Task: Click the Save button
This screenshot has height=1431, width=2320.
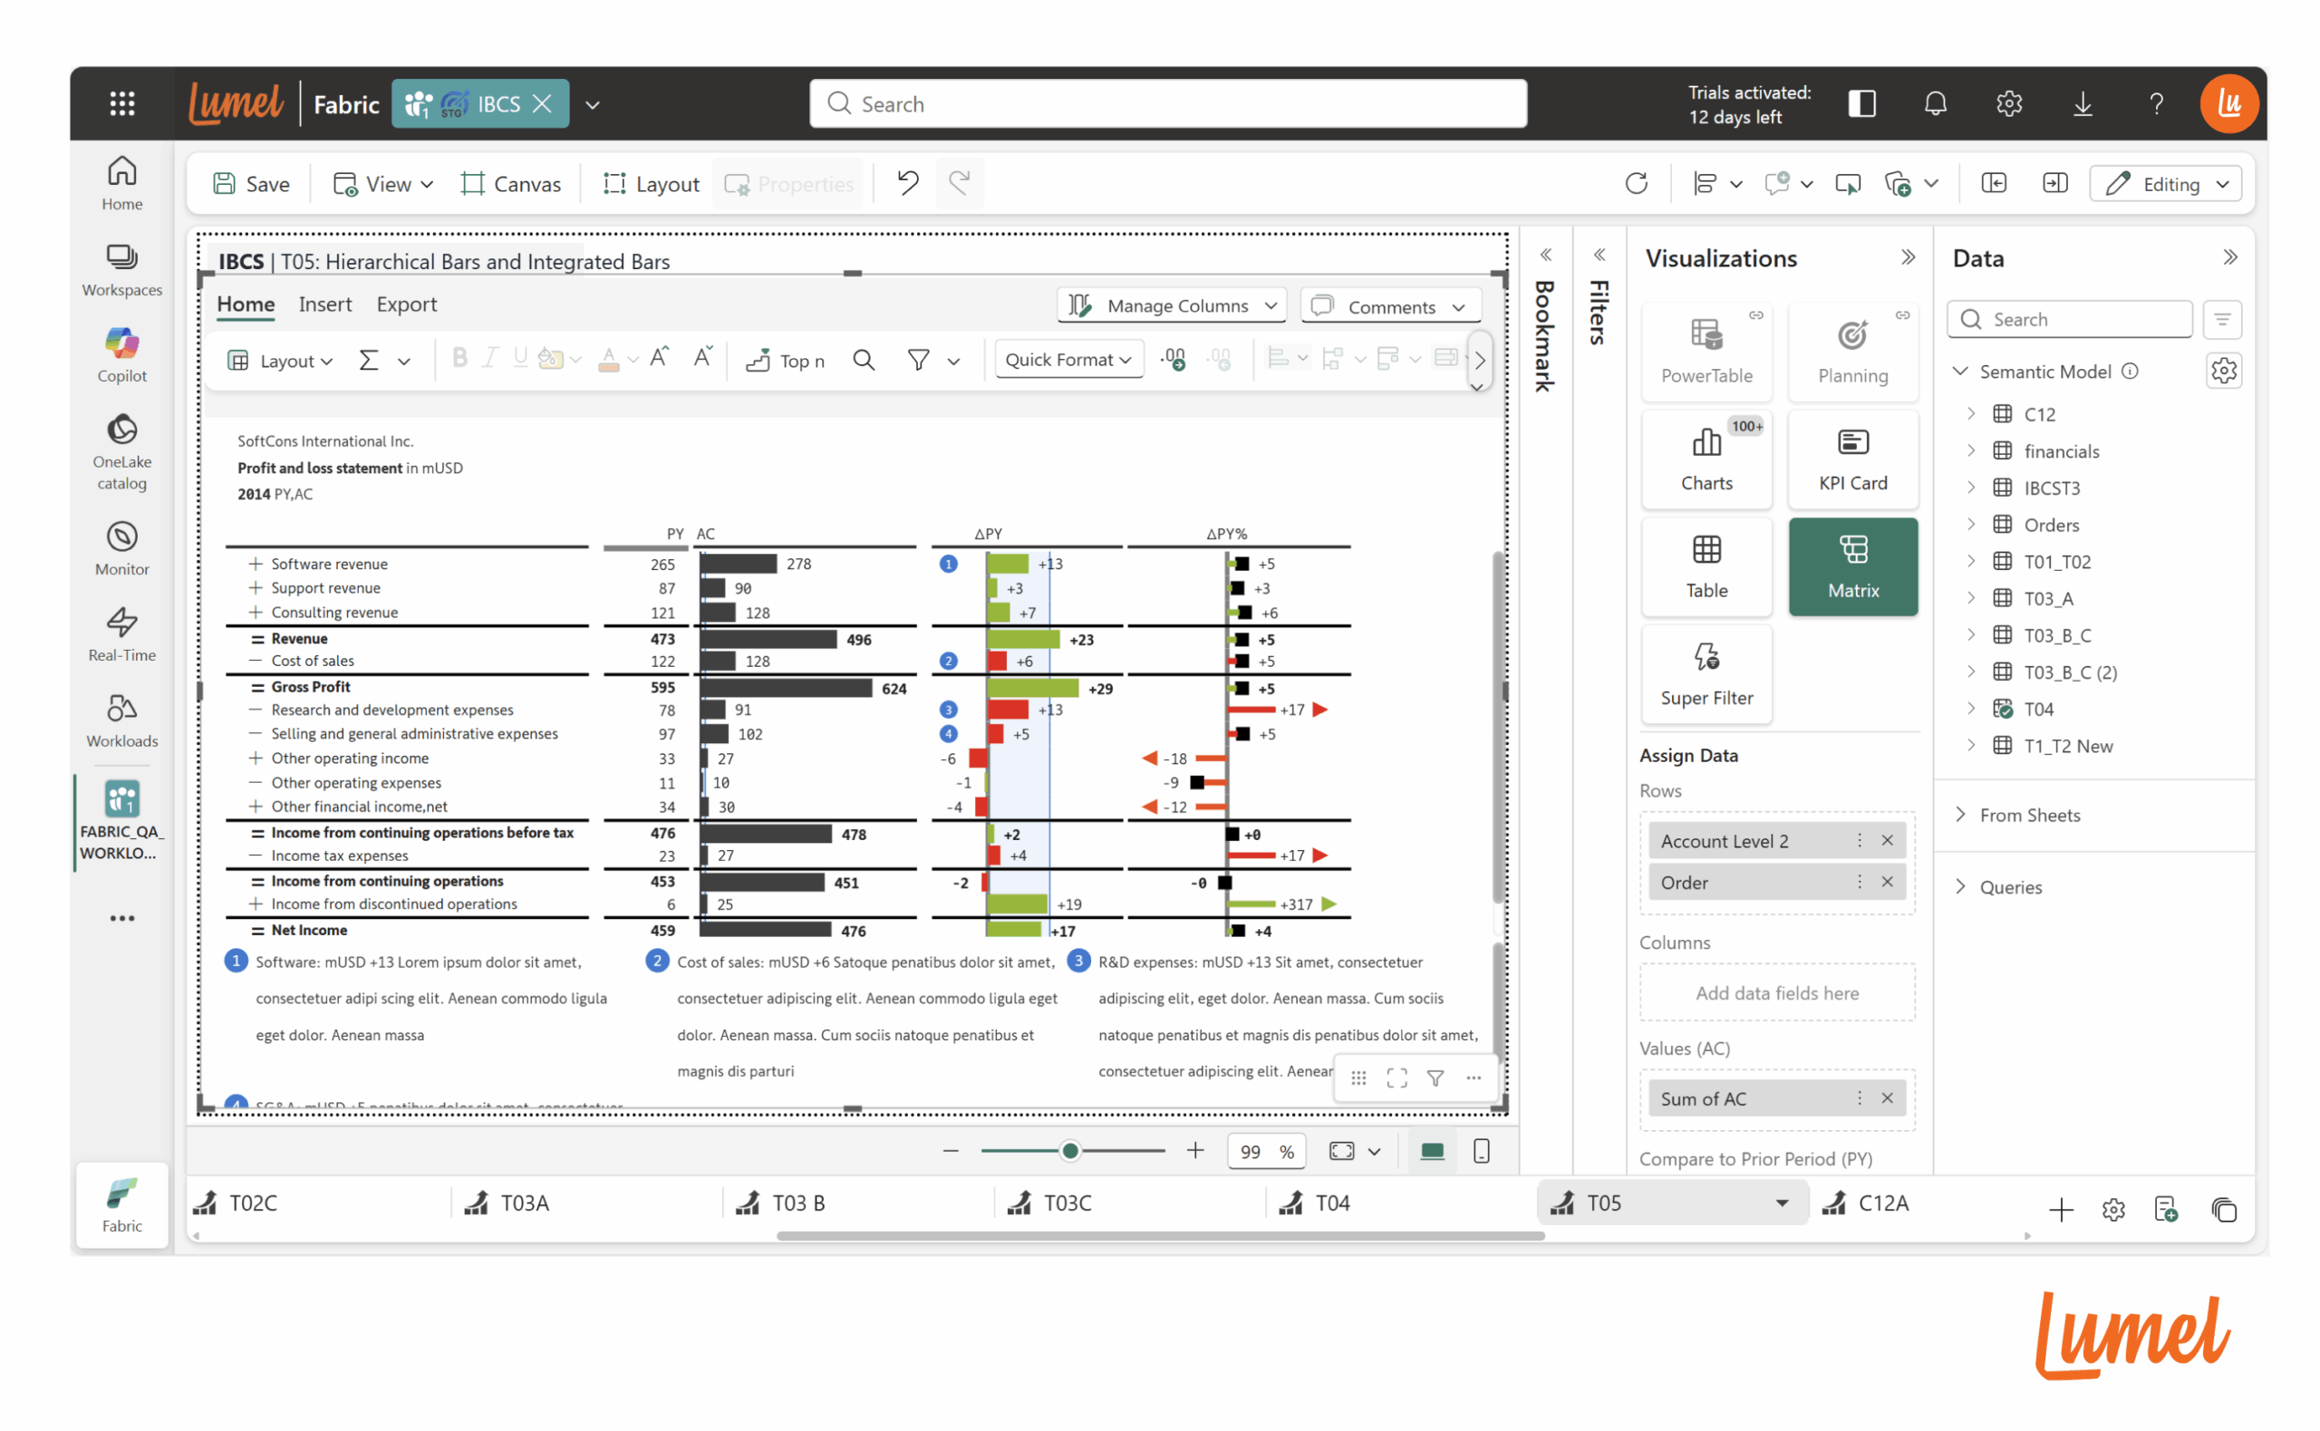Action: [252, 184]
